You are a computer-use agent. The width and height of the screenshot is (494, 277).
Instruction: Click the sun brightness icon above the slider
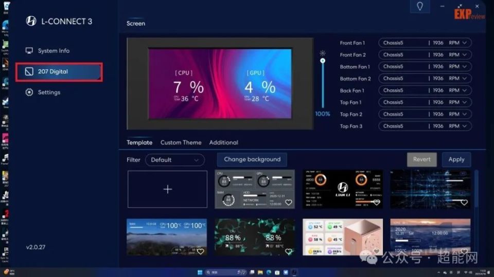point(323,53)
